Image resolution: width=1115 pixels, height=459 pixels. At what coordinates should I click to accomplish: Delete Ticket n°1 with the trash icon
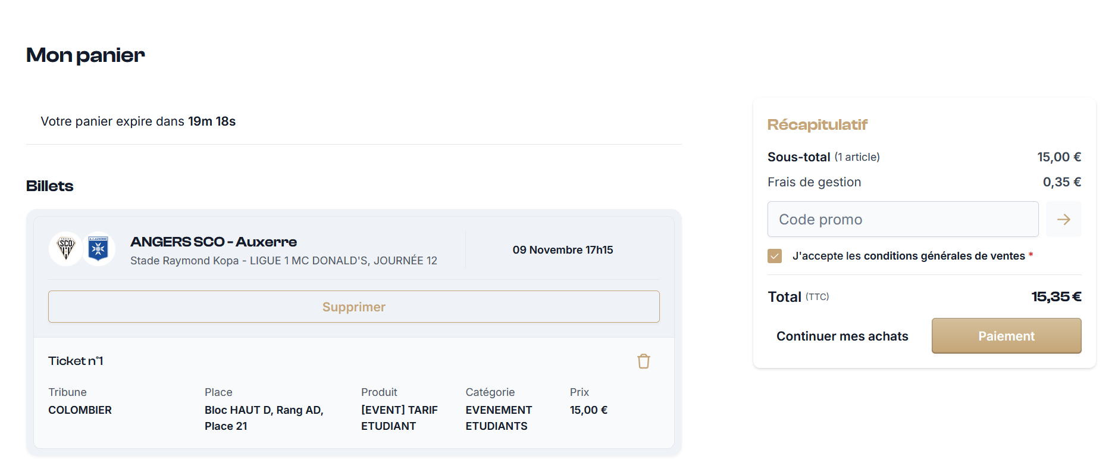click(x=643, y=361)
